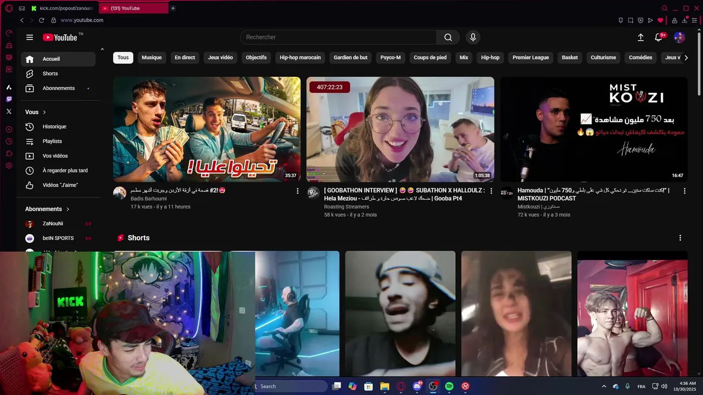Screen dimensions: 703x395
Task: Open Opera sidebar history clock icon
Action: [x=9, y=142]
